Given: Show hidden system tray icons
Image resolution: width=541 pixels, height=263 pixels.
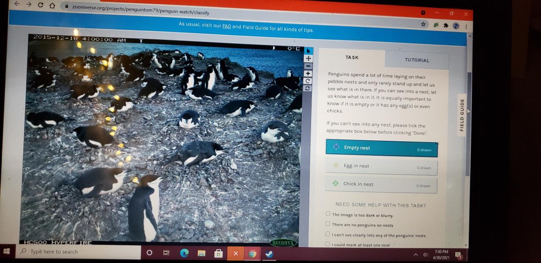Looking at the screenshot, I should tap(416, 255).
